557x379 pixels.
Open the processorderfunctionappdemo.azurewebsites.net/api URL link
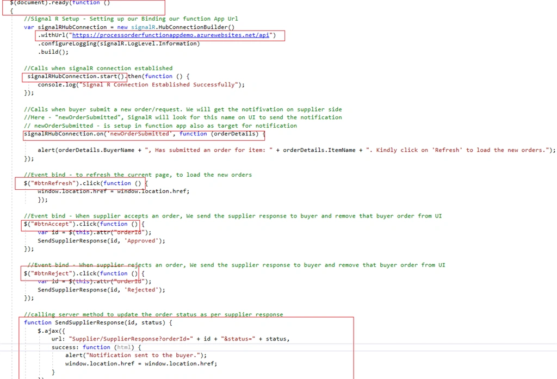coord(170,35)
